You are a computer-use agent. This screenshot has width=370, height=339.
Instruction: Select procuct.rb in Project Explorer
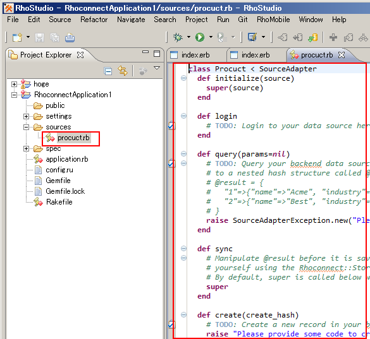click(x=73, y=138)
